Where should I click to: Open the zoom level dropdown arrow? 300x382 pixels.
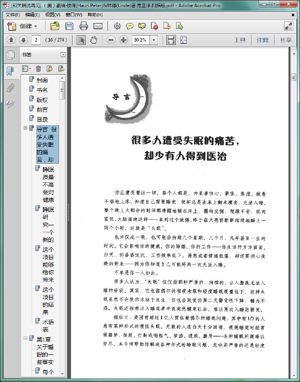tap(154, 40)
